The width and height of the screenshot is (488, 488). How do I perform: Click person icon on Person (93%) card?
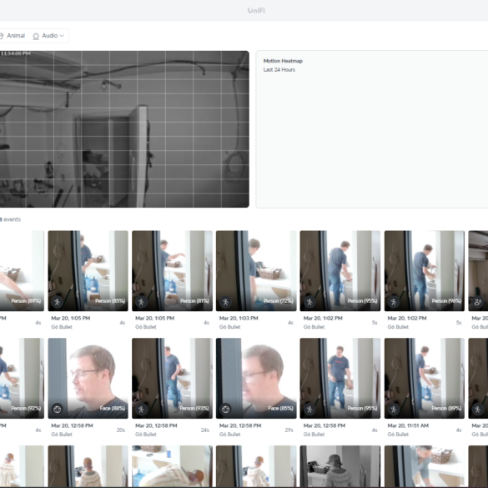pyautogui.click(x=141, y=409)
